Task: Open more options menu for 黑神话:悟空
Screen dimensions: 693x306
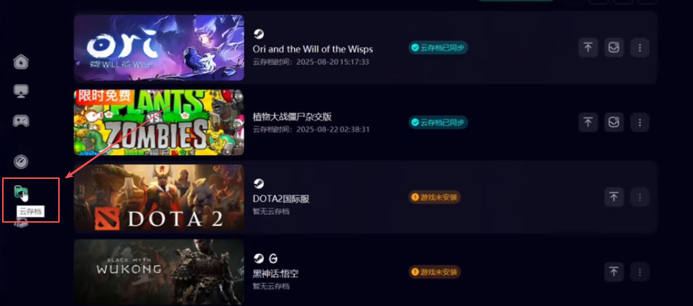Action: click(x=640, y=272)
